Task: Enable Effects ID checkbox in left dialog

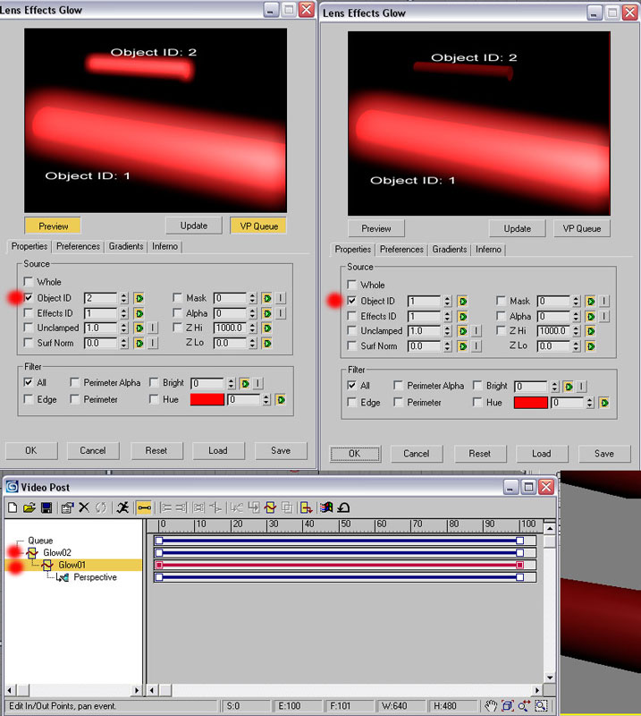Action: click(29, 312)
